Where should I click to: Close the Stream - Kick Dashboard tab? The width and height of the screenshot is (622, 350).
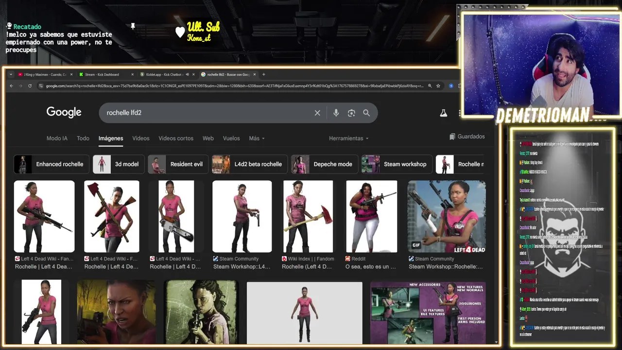[132, 74]
